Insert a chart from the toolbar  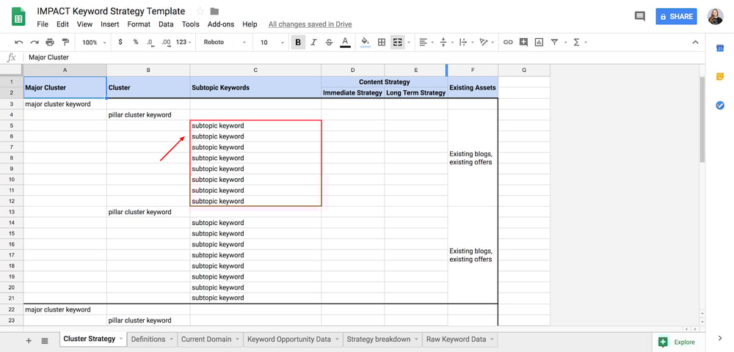(539, 43)
